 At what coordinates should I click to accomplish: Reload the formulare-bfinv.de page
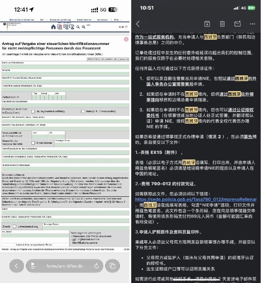pos(97,266)
